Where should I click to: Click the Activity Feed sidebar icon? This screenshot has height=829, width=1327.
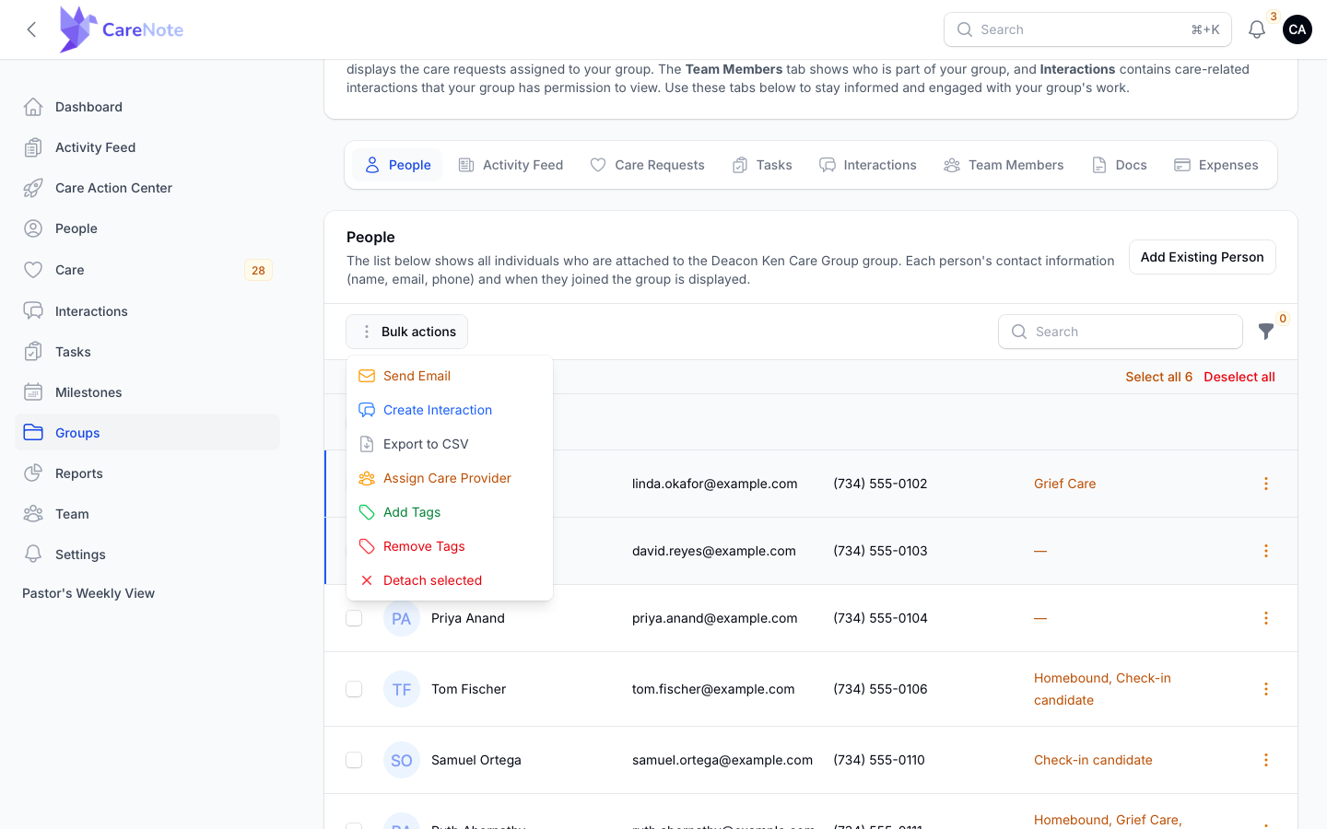(x=33, y=147)
